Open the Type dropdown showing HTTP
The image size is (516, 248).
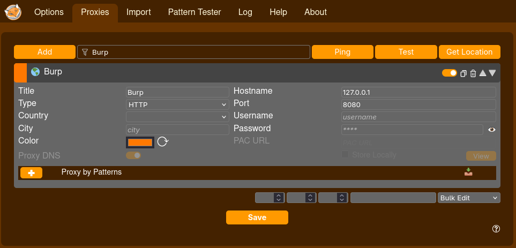tap(178, 104)
